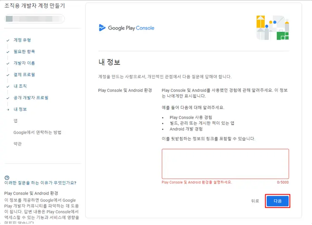312x225 pixels.
Task: Click the help question mark icon
Action: click(x=7, y=178)
